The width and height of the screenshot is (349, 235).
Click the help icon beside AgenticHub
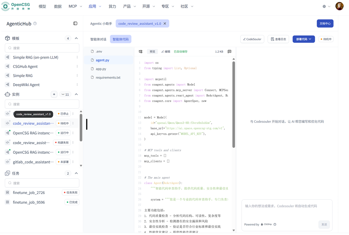35,23
